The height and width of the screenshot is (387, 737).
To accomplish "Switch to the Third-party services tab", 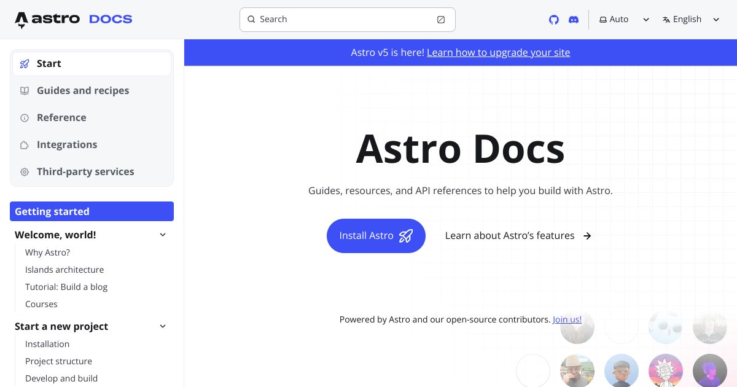I will pos(92,172).
